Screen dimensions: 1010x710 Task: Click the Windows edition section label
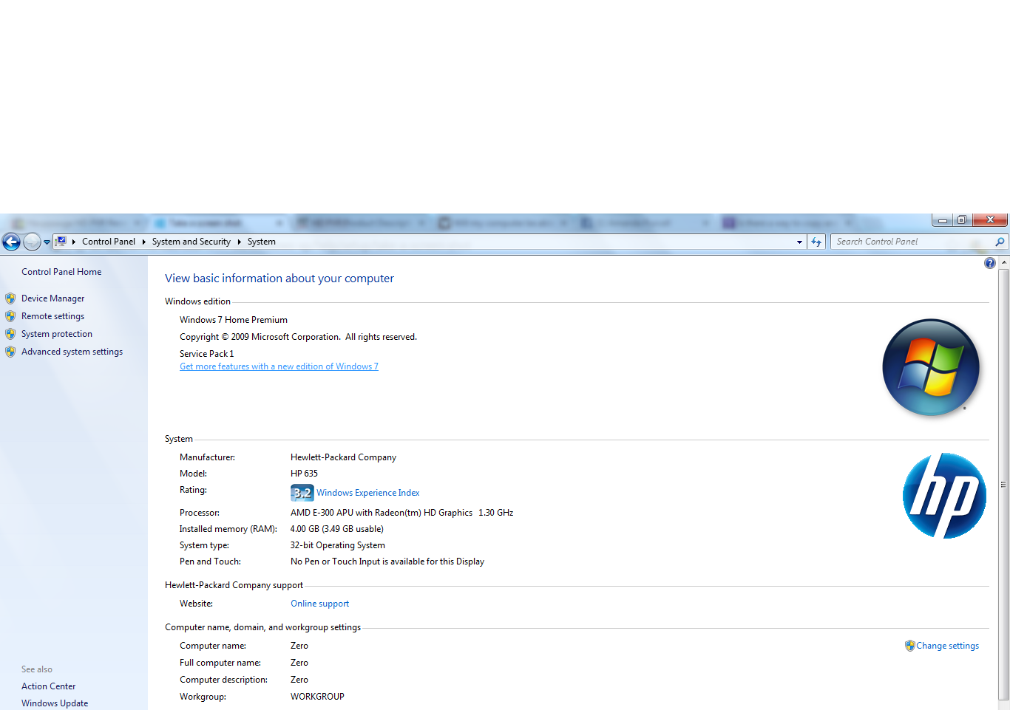coord(197,301)
